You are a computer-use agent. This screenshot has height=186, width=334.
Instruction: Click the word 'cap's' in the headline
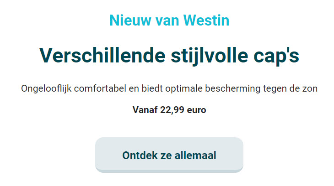[276, 57]
